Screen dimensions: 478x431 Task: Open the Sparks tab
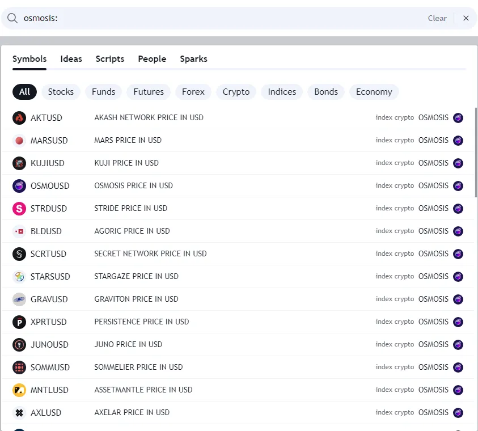(193, 59)
